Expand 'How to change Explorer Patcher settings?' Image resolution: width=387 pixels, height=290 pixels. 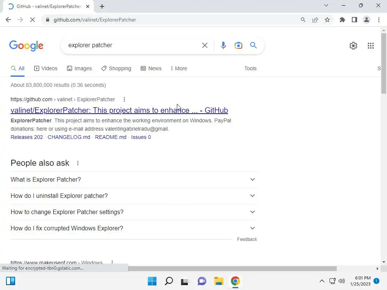(x=134, y=212)
